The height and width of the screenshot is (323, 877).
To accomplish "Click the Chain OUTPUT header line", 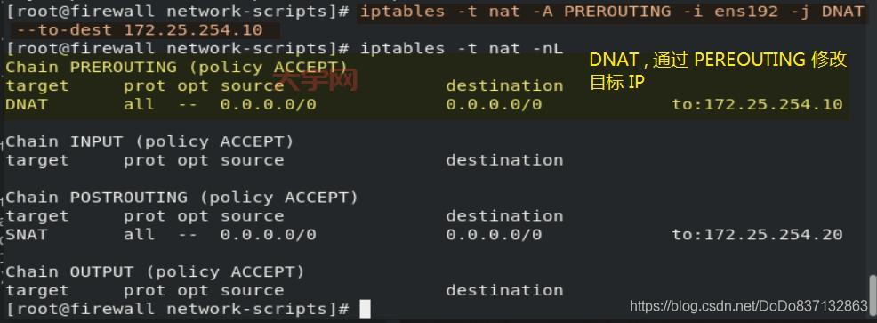I will pyautogui.click(x=155, y=272).
